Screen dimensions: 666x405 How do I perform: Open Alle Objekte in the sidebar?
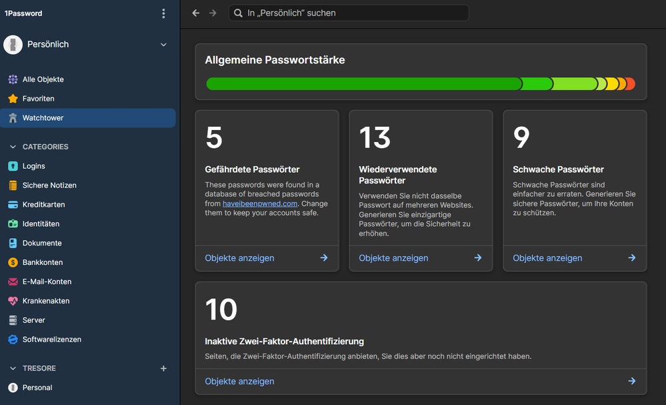tap(43, 79)
